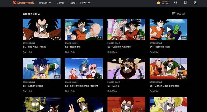Open the Games menu item
Viewport: 207px width, 112px height.
coord(61,3)
